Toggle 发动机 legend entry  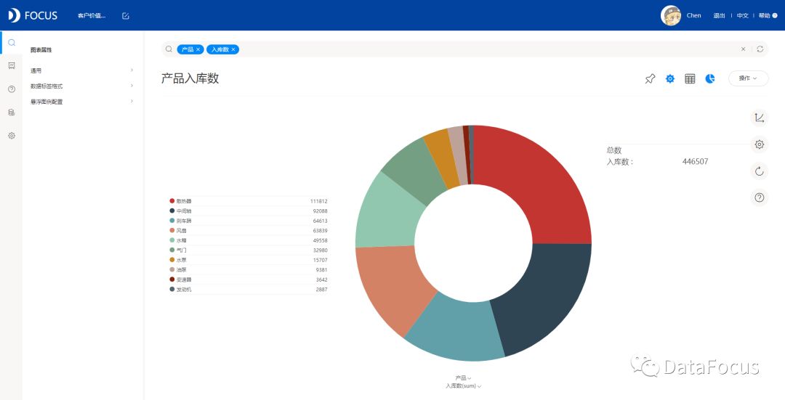click(x=181, y=290)
